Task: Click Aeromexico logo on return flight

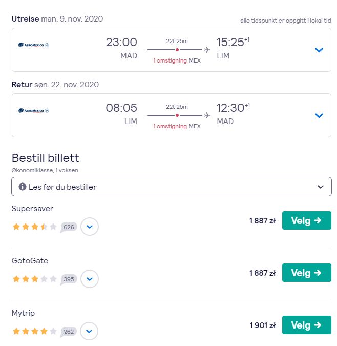Action: [x=33, y=111]
